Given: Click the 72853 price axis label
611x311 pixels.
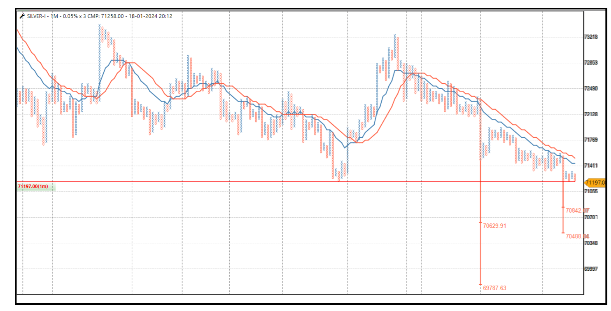Looking at the screenshot, I should 591,63.
